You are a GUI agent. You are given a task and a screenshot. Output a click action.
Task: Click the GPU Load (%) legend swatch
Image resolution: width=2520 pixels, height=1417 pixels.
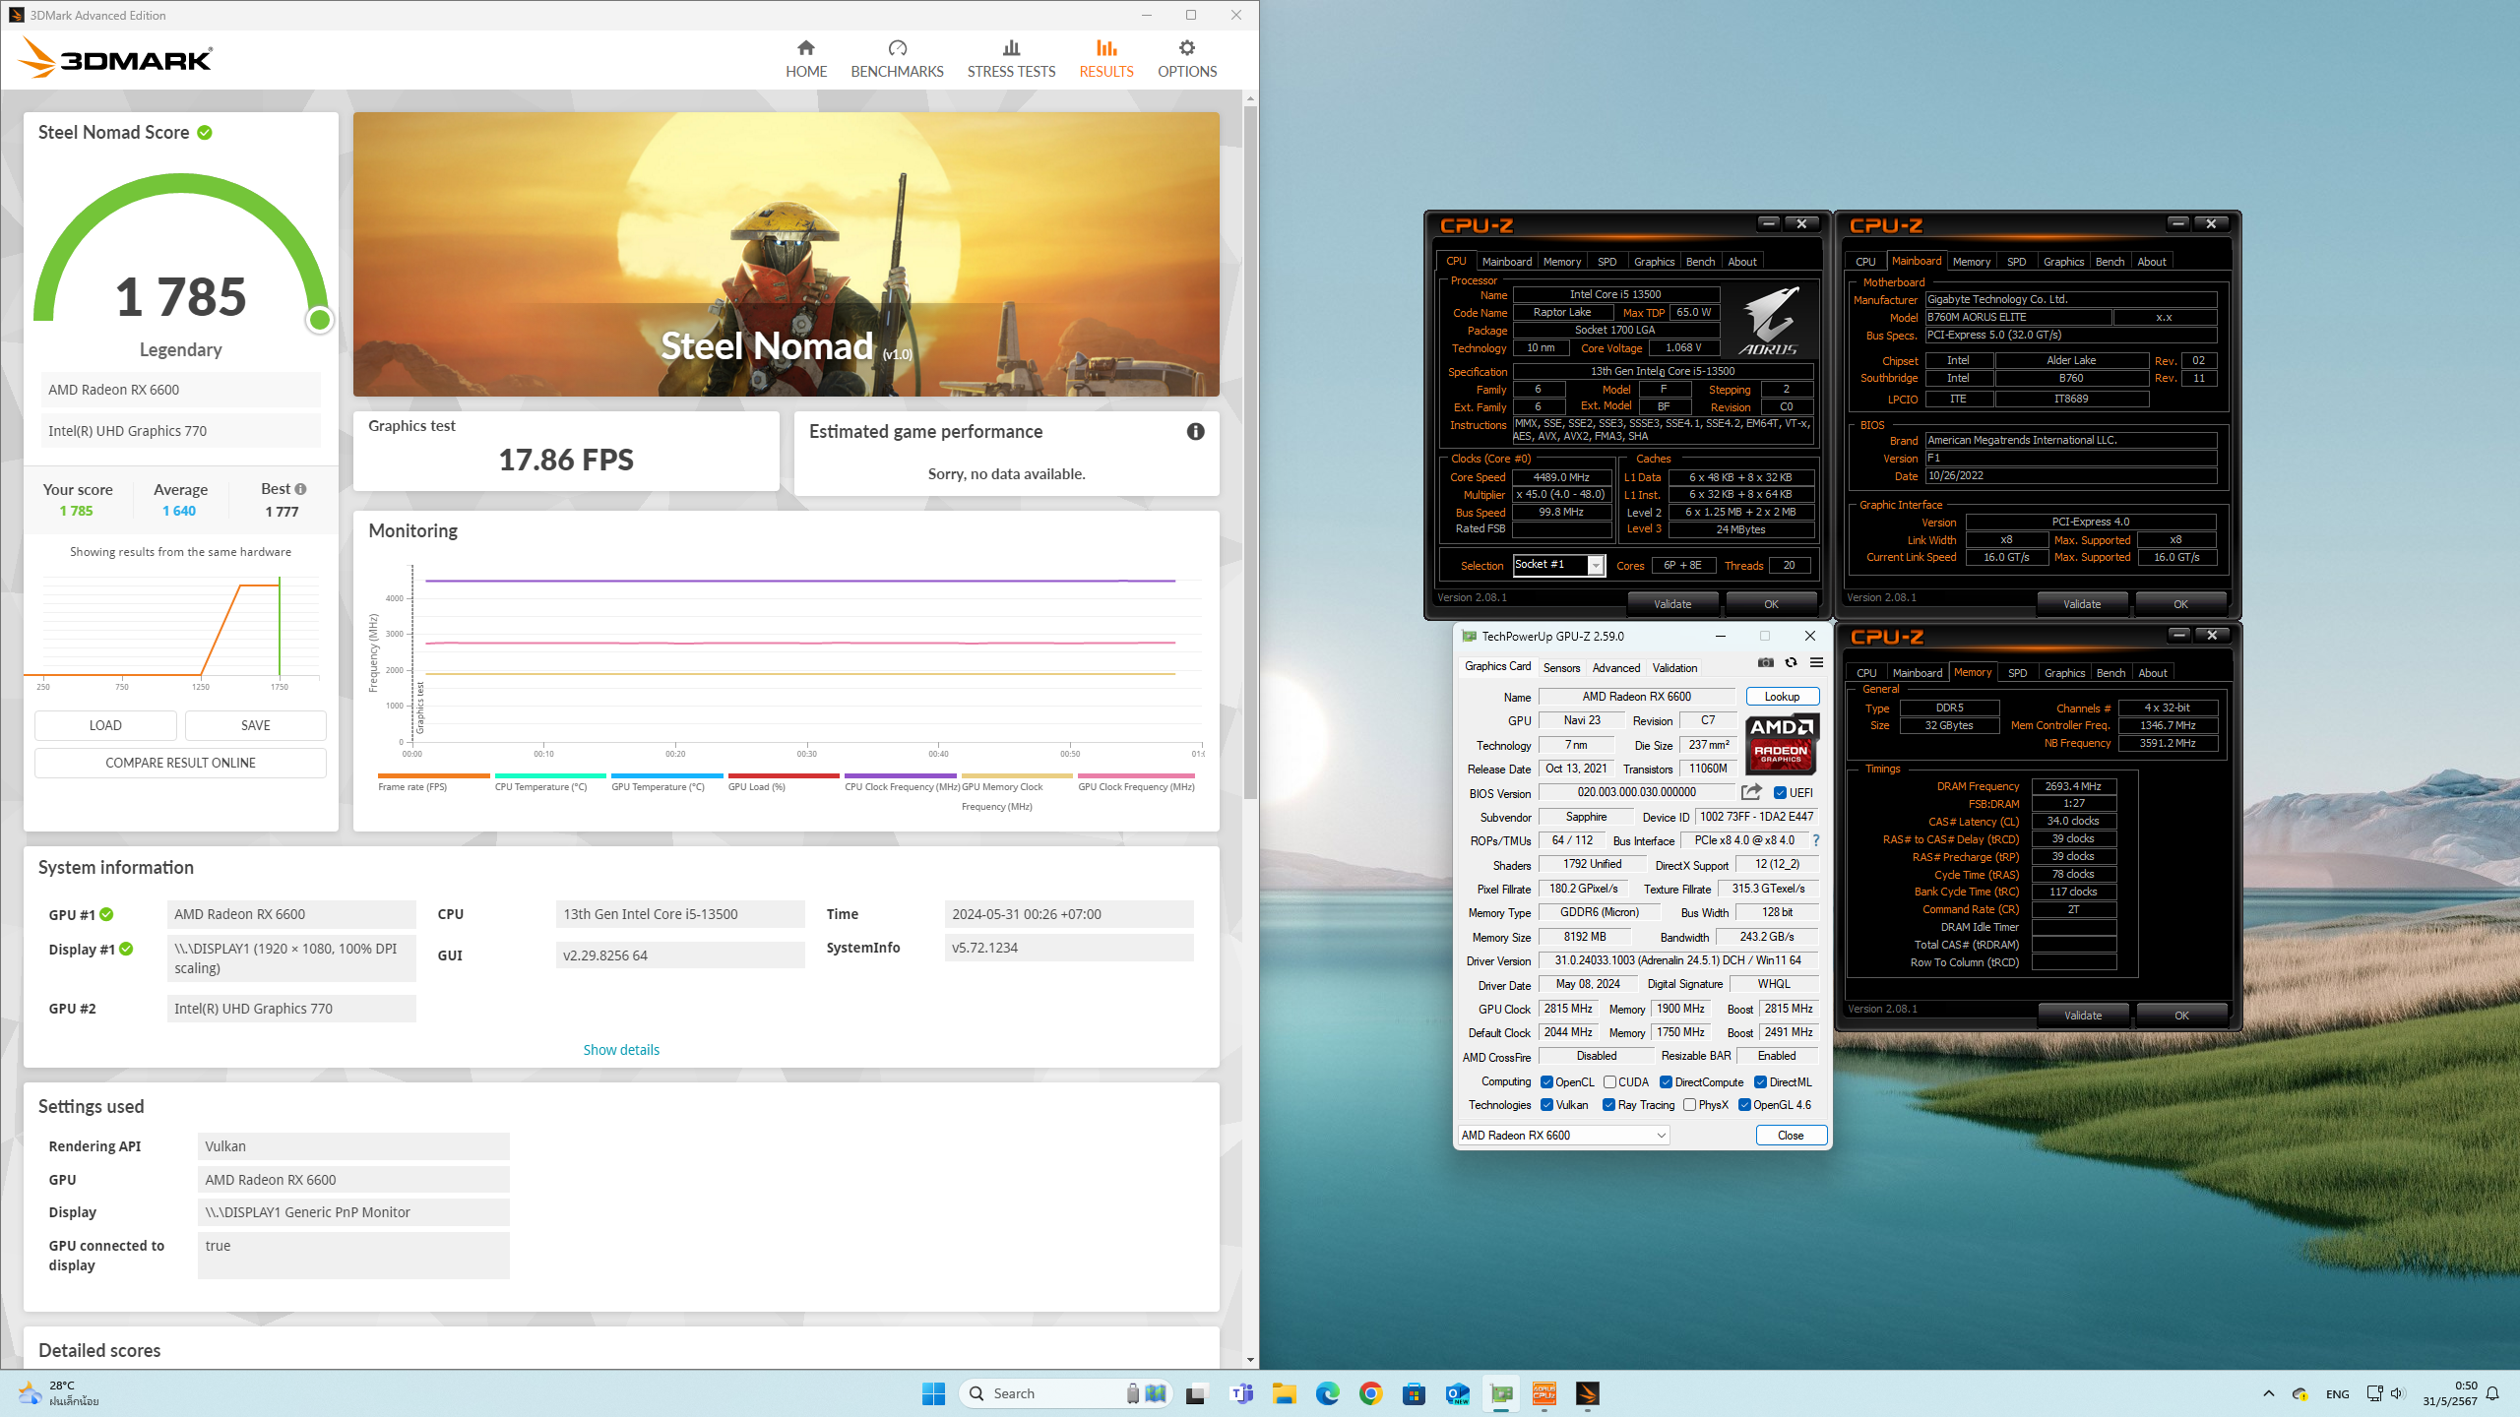pyautogui.click(x=784, y=776)
